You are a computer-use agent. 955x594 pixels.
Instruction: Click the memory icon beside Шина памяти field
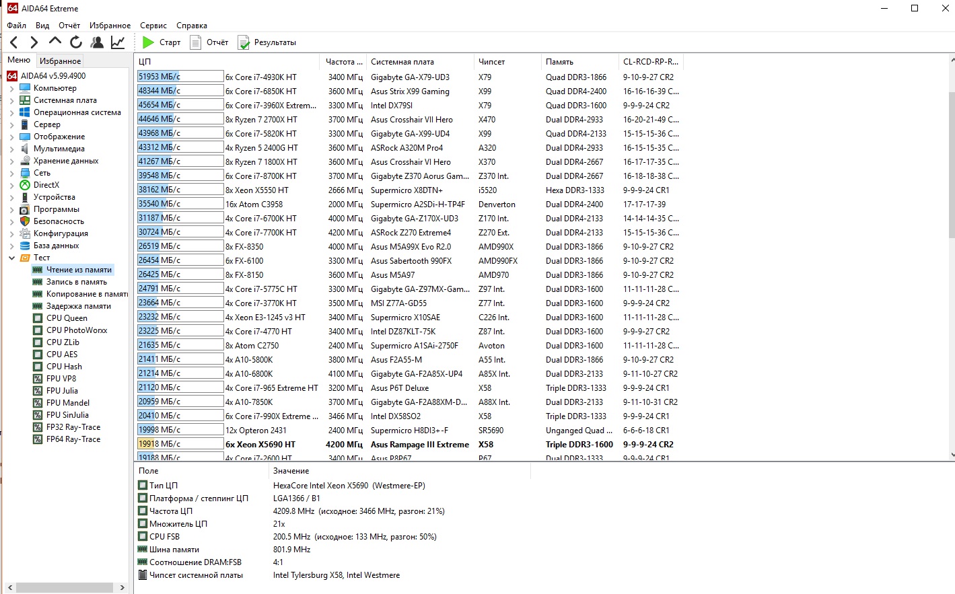142,550
